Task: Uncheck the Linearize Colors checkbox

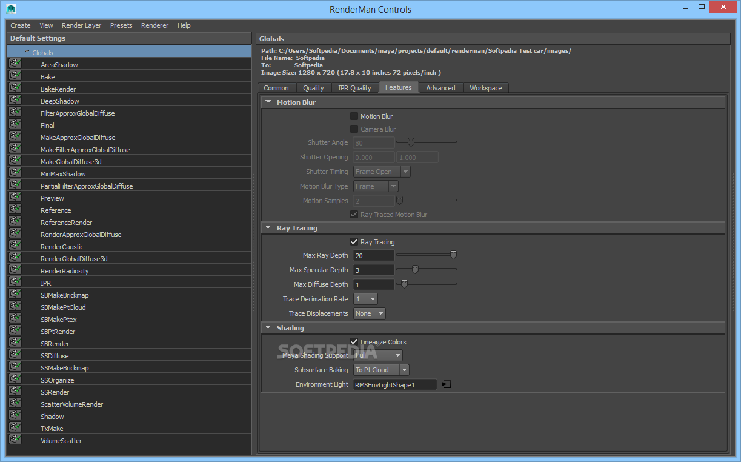Action: click(354, 341)
